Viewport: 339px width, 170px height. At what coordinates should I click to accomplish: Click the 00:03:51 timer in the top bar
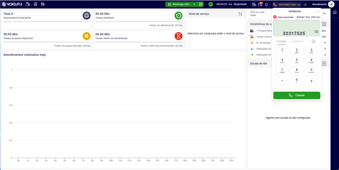[222, 4]
